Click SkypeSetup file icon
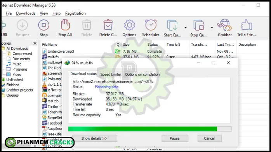This screenshot has width=271, height=152. pos(44,117)
